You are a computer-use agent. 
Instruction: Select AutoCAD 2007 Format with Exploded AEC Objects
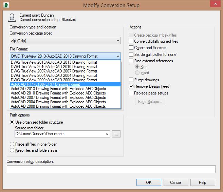pyautogui.click(x=65, y=98)
